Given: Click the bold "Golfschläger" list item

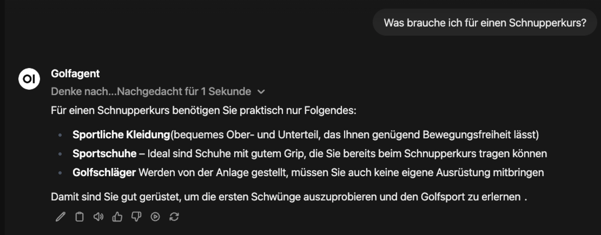Looking at the screenshot, I should [104, 173].
